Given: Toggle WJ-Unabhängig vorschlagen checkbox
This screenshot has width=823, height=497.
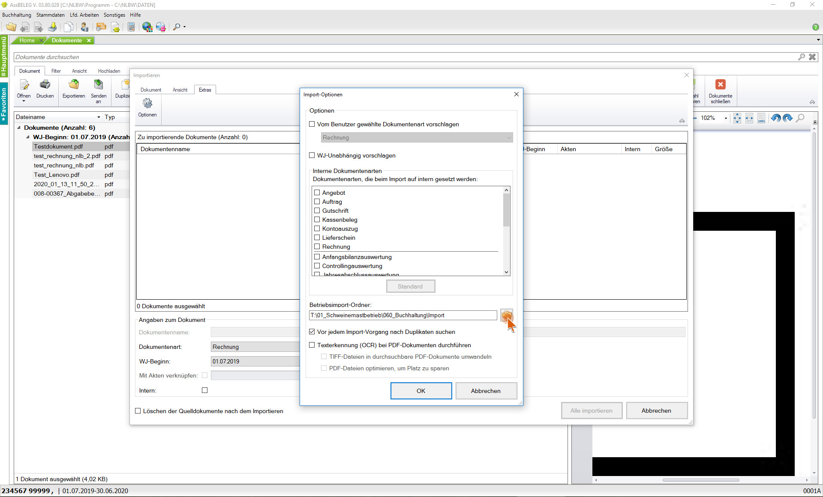Looking at the screenshot, I should tap(312, 155).
